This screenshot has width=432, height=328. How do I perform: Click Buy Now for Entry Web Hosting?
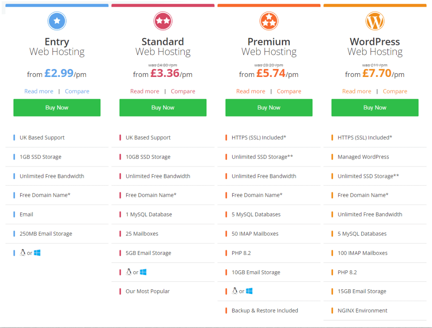tap(57, 108)
